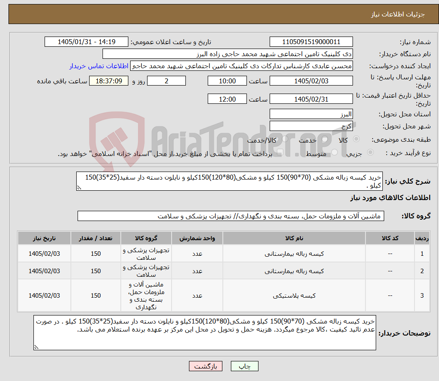The height and width of the screenshot is (381, 439).
Task: Click the general need description text area
Action: coord(229,181)
